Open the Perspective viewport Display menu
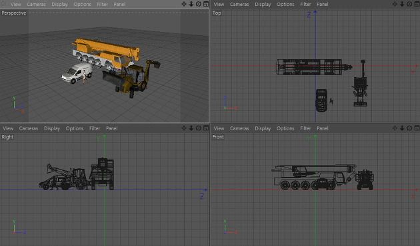420x246 pixels. (60, 4)
